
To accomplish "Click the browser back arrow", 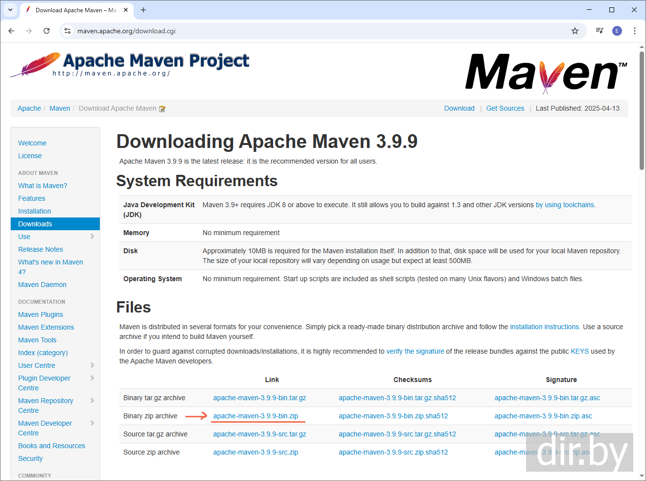I will pos(11,31).
